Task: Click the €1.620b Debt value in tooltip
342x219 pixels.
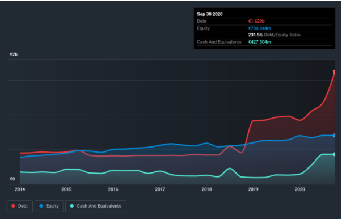Action: point(256,22)
